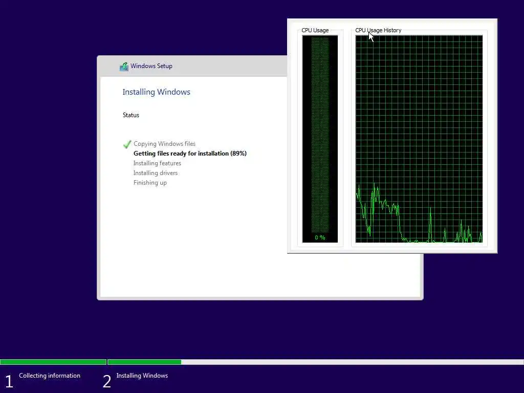
Task: Click the Windows Setup title text
Action: coord(151,66)
